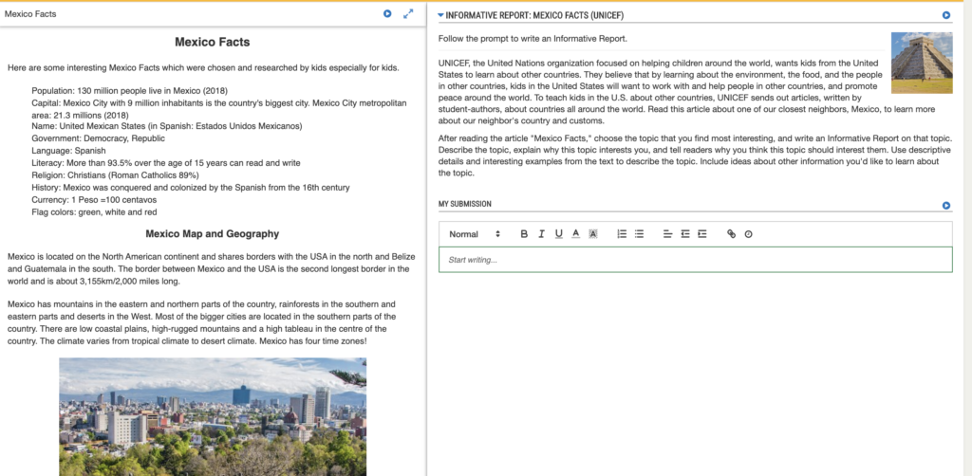Click the 'History: Mexico was conquered' line
The width and height of the screenshot is (972, 476).
pos(191,188)
